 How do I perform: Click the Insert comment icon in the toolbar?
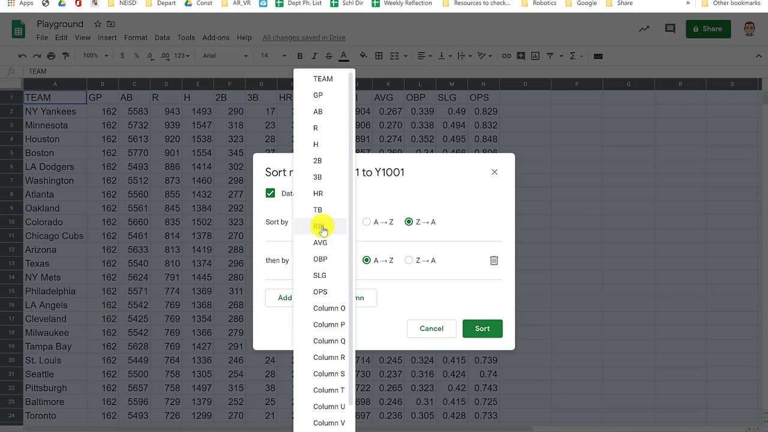tap(521, 56)
